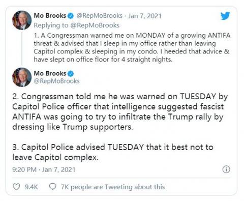Open the Jan 7, 2021 date in replied-to tweet header
The image size is (244, 201).
coord(145,16)
